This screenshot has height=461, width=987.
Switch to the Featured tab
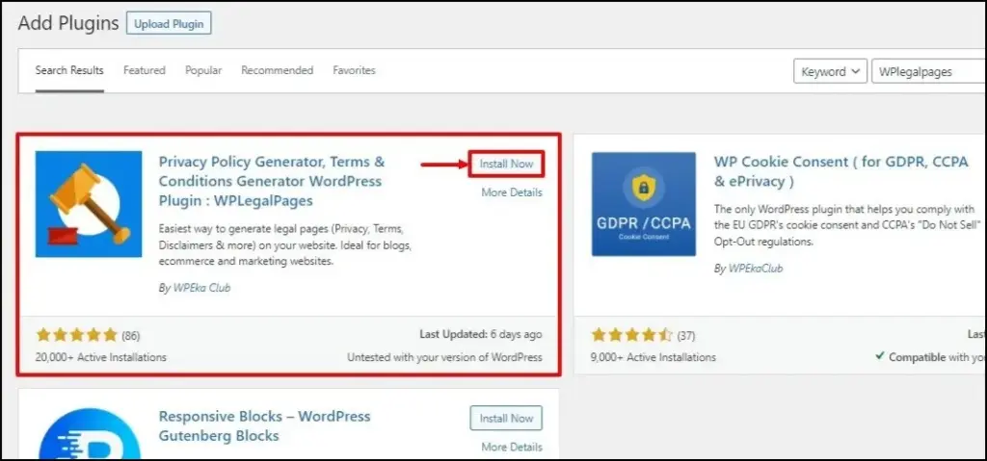pos(144,70)
